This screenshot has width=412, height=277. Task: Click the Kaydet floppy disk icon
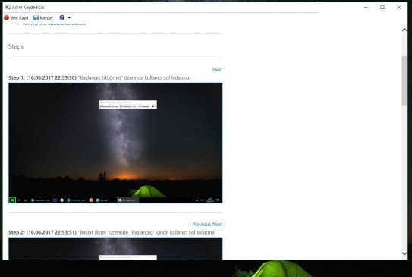click(x=36, y=18)
